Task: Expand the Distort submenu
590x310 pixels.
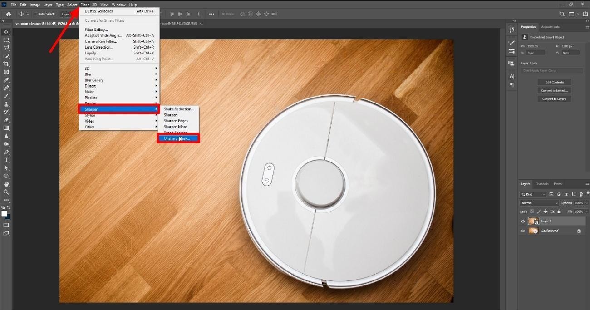Action: tap(119, 86)
